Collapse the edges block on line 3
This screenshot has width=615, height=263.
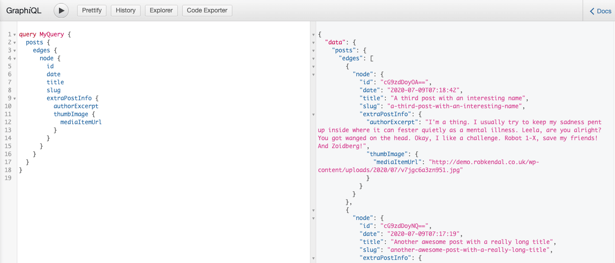pyautogui.click(x=15, y=50)
